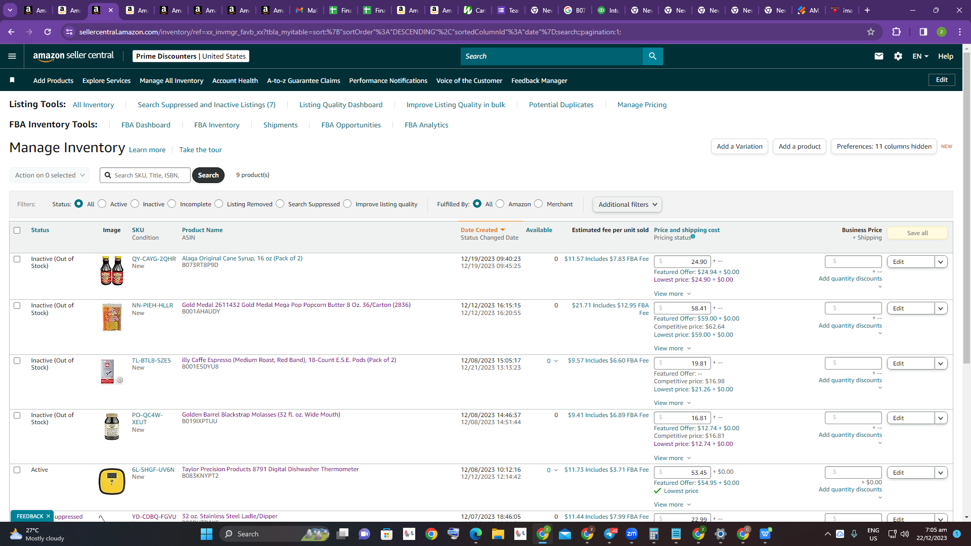Open the Shipments FBA tool link
Image resolution: width=971 pixels, height=546 pixels.
coord(280,125)
